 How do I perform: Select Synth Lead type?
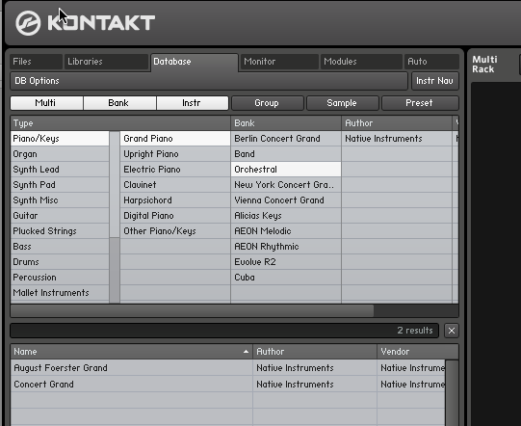coord(60,170)
